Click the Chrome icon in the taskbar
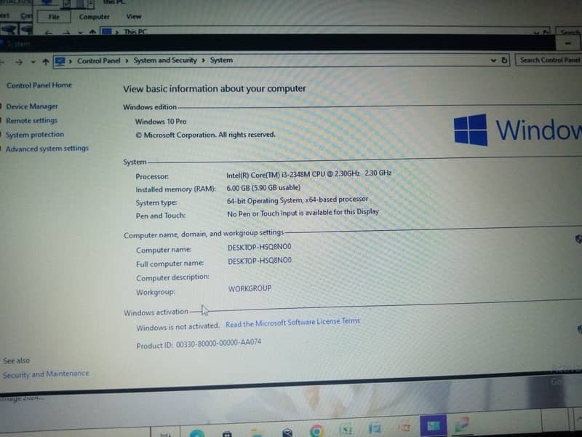582x437 pixels. coord(316,430)
